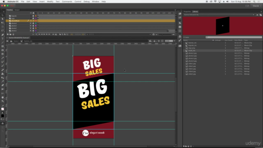The height and width of the screenshot is (148, 263).
Task: Step forward one frame
Action: tap(47, 35)
